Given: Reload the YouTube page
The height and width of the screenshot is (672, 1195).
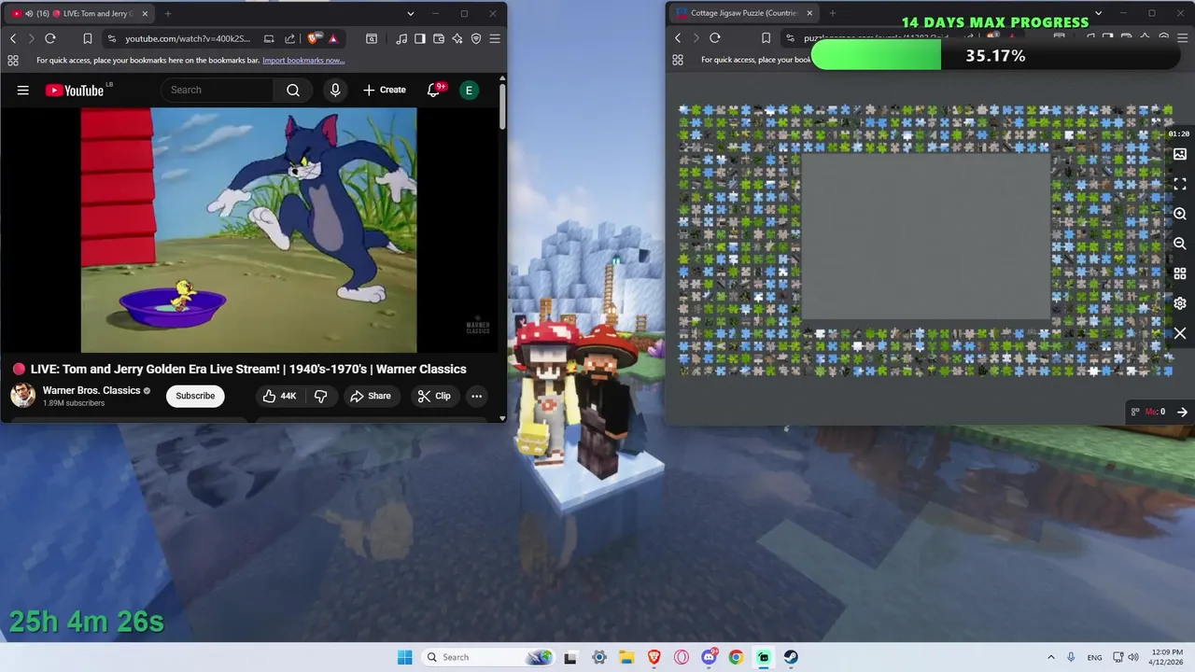Looking at the screenshot, I should 50,38.
